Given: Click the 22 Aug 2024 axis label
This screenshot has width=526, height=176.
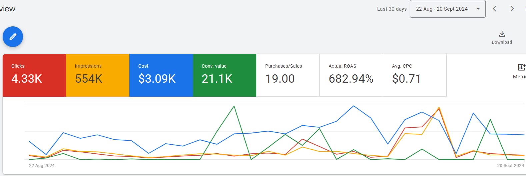Looking at the screenshot, I should (x=42, y=166).
